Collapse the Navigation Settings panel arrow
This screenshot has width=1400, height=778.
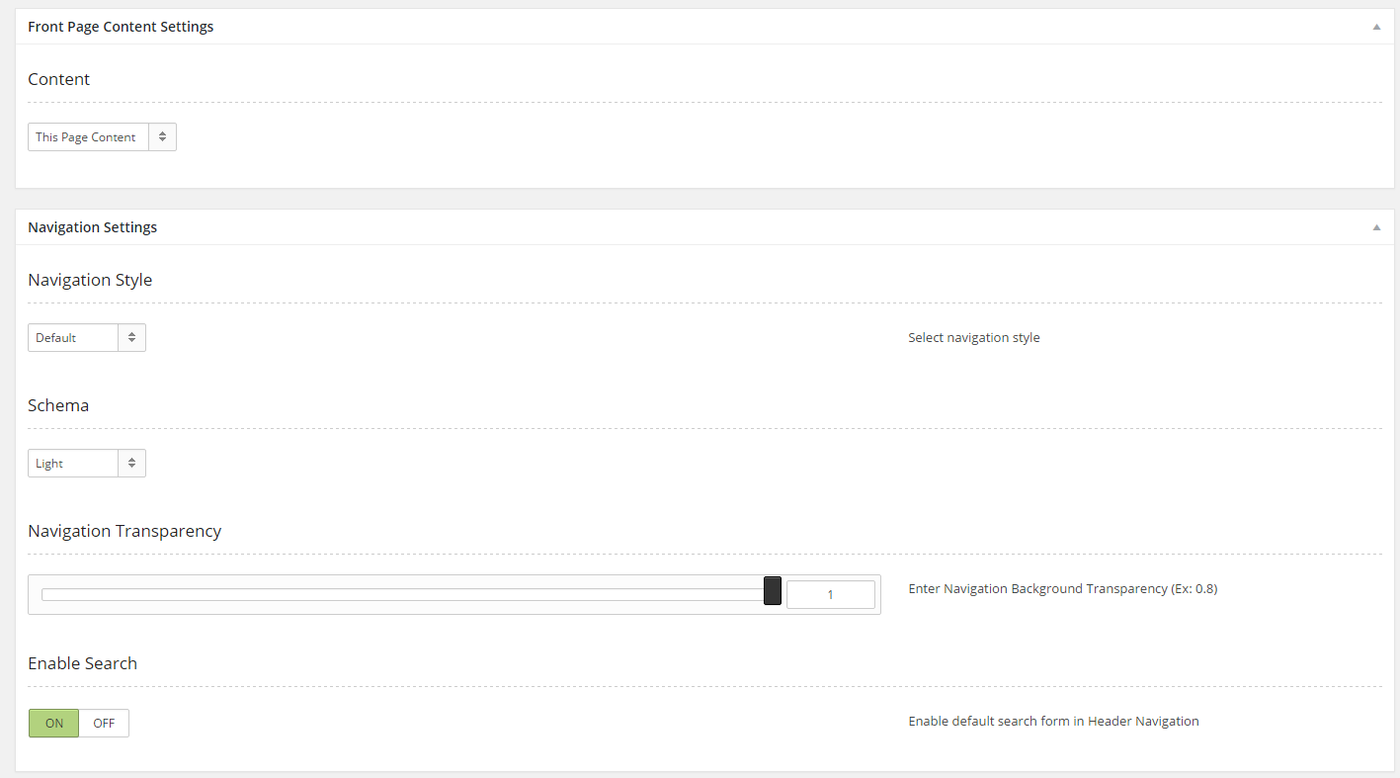tap(1375, 227)
